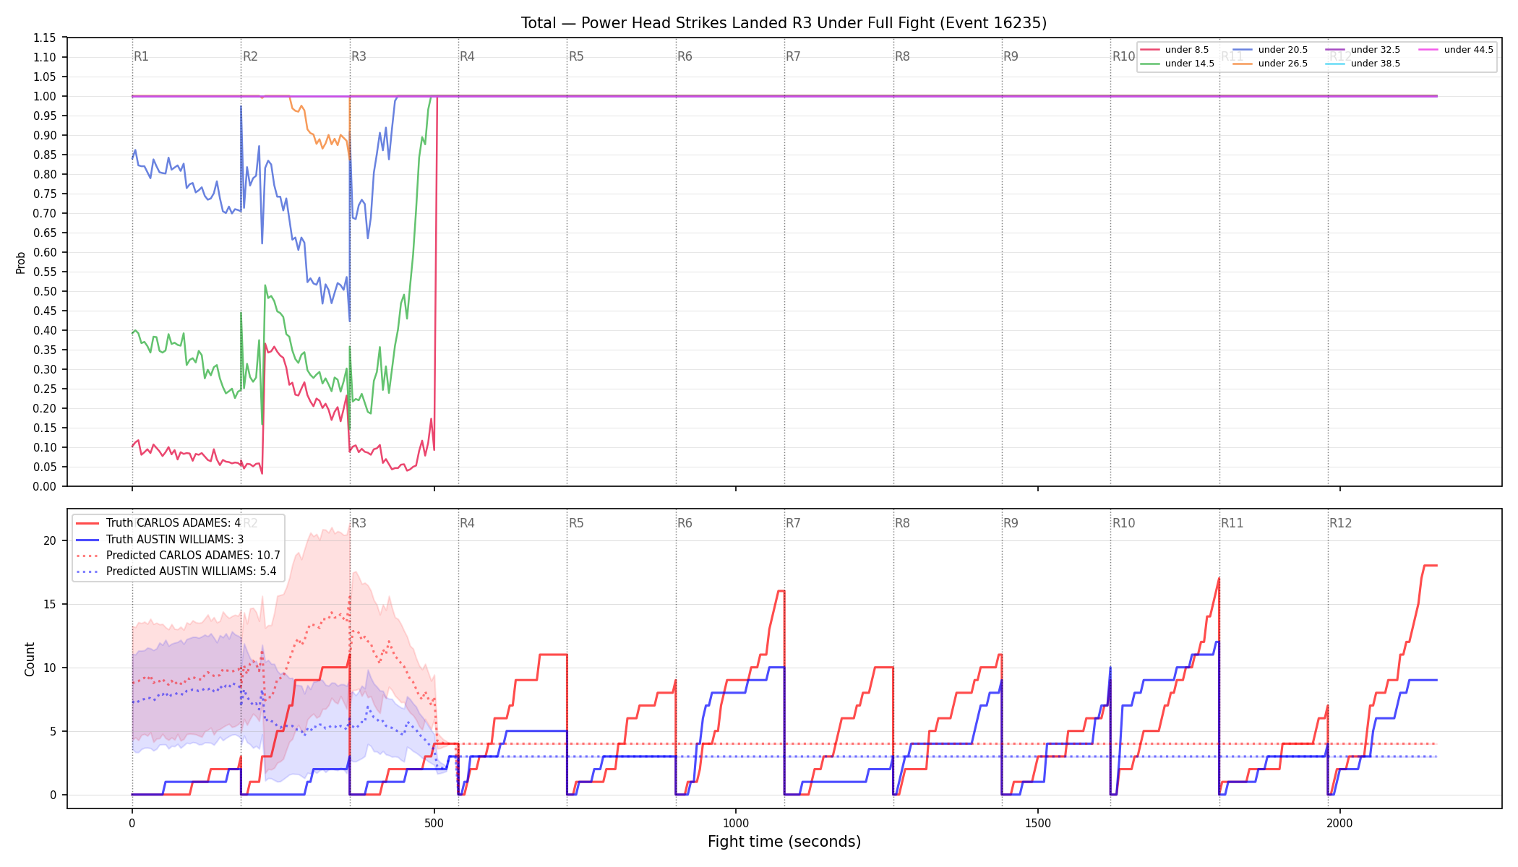Click the x-axis tick label 2000

(x=1340, y=823)
